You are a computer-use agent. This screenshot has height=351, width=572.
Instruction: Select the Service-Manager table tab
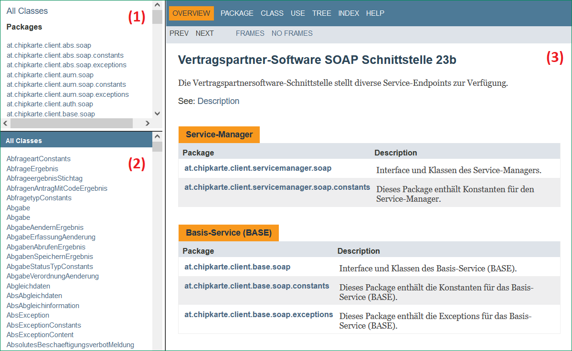coord(219,134)
